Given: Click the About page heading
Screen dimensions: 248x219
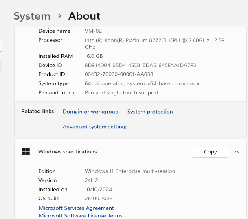Looking at the screenshot, I should point(84,16).
